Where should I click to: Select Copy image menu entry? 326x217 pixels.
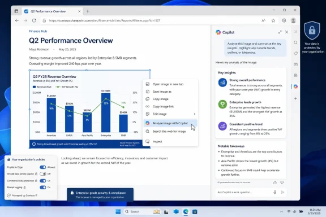[170, 99]
